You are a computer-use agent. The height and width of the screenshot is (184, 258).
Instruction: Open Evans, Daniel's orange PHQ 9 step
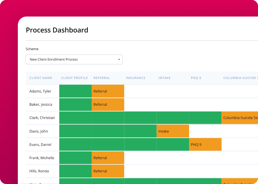coord(205,145)
